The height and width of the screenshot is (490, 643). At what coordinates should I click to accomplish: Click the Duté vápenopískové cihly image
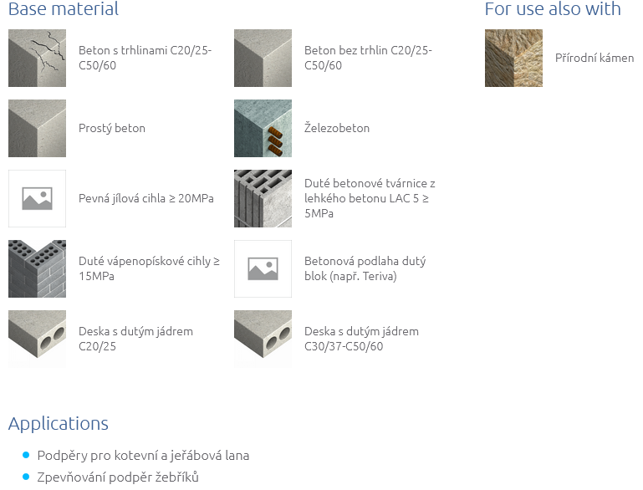pos(37,268)
